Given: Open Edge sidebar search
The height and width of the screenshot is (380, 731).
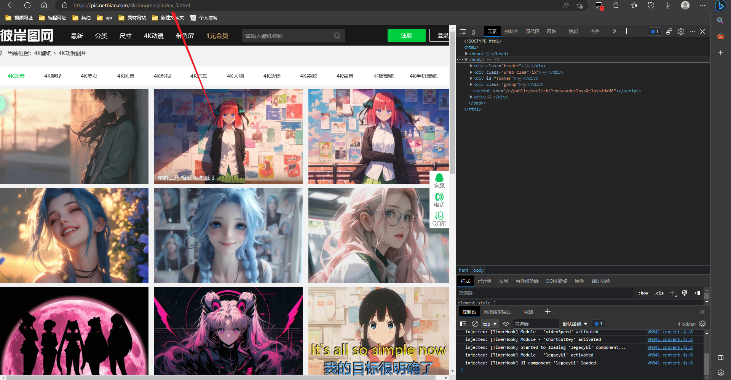Looking at the screenshot, I should click(x=720, y=21).
